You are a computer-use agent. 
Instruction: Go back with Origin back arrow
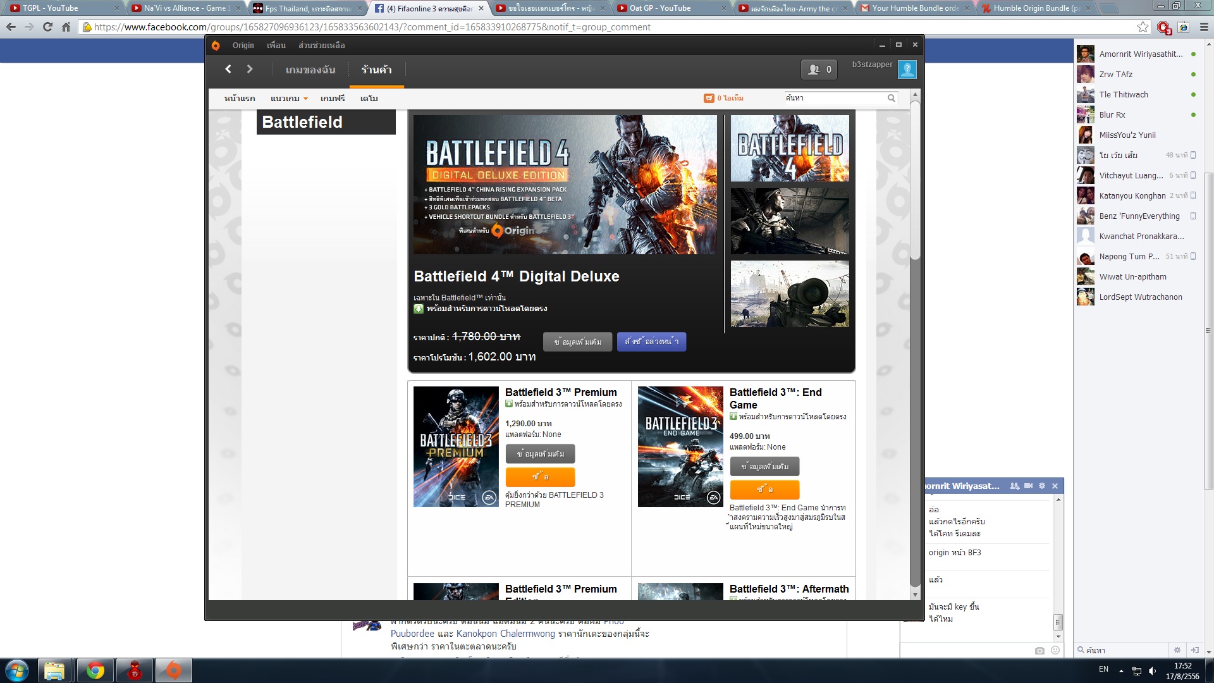(228, 70)
